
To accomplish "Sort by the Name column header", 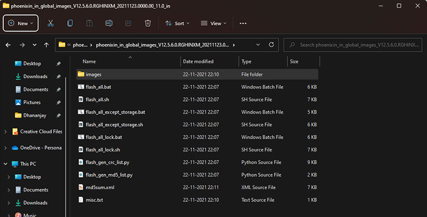I will [x=128, y=62].
